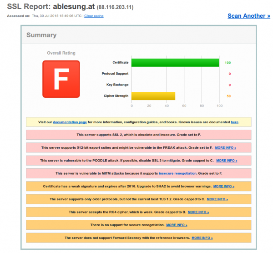Click the Cipher Strength score value 50
The width and height of the screenshot is (273, 253).
(x=228, y=96)
